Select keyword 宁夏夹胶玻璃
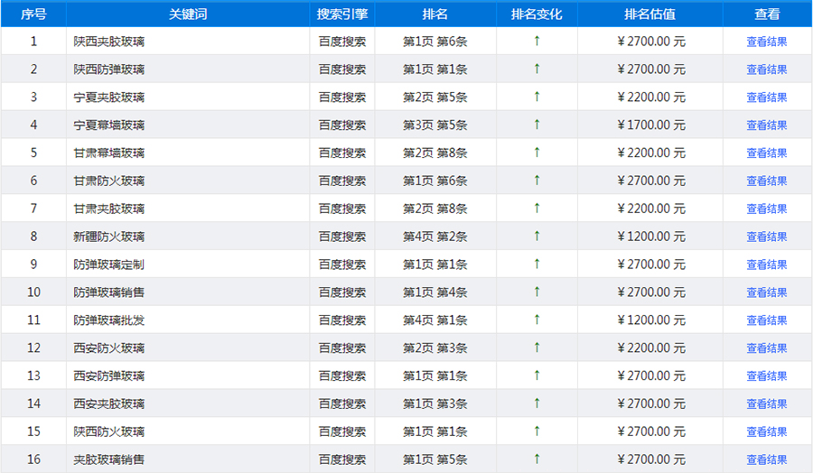Viewport: 813px width, 473px height. tap(109, 97)
